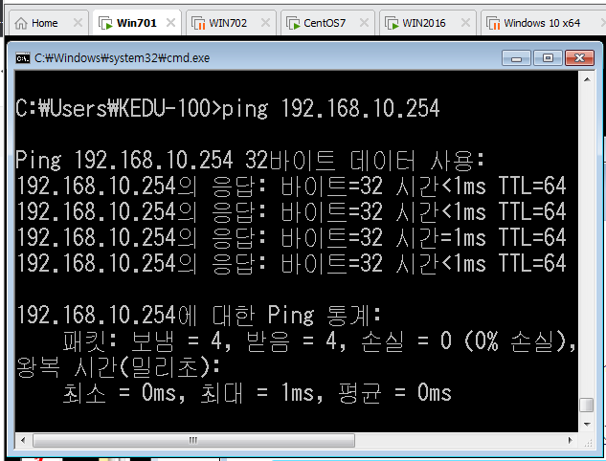Click the Windows 10 x64 paused VM icon
Screen dimensions: 606x461
(493, 24)
